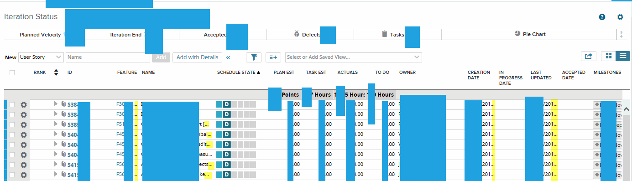Tick checkbox for row ending 'jects...'

pyautogui.click(x=12, y=165)
